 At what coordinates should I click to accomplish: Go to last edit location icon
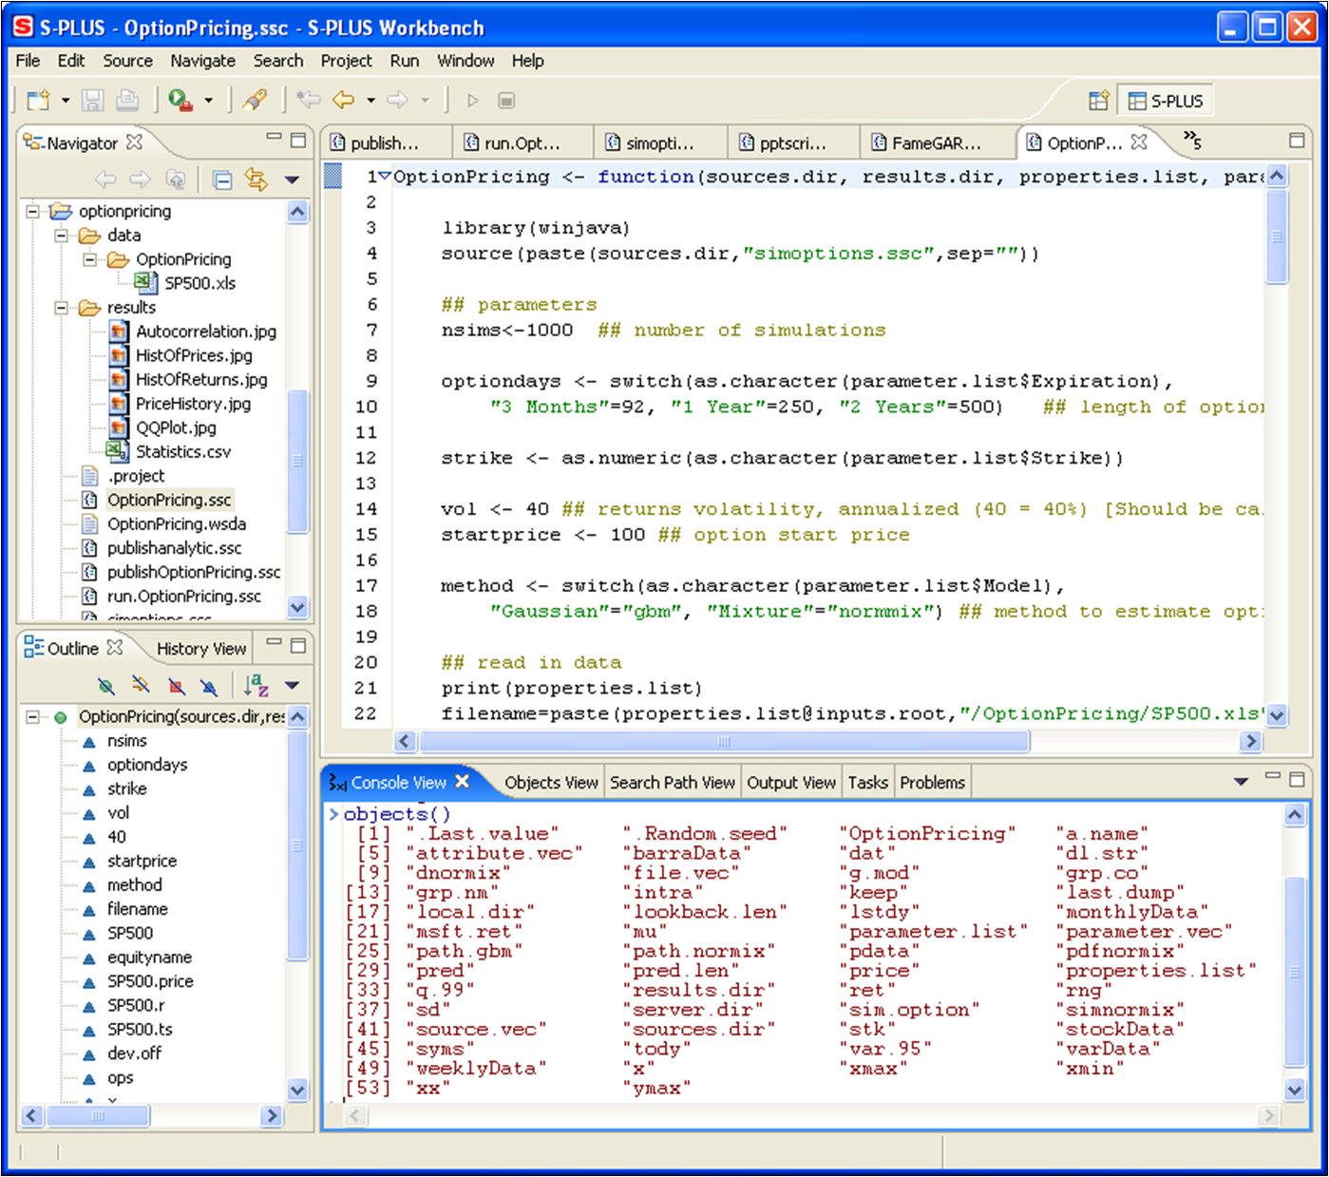(x=308, y=100)
